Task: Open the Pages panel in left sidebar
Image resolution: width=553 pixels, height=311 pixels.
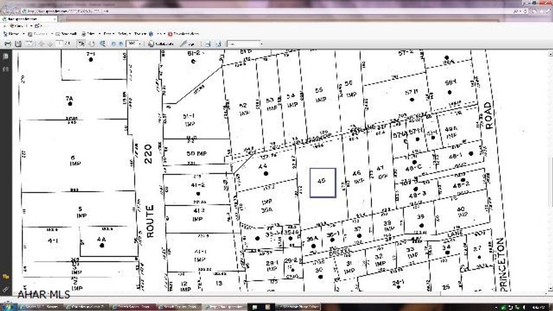Action: point(6,57)
